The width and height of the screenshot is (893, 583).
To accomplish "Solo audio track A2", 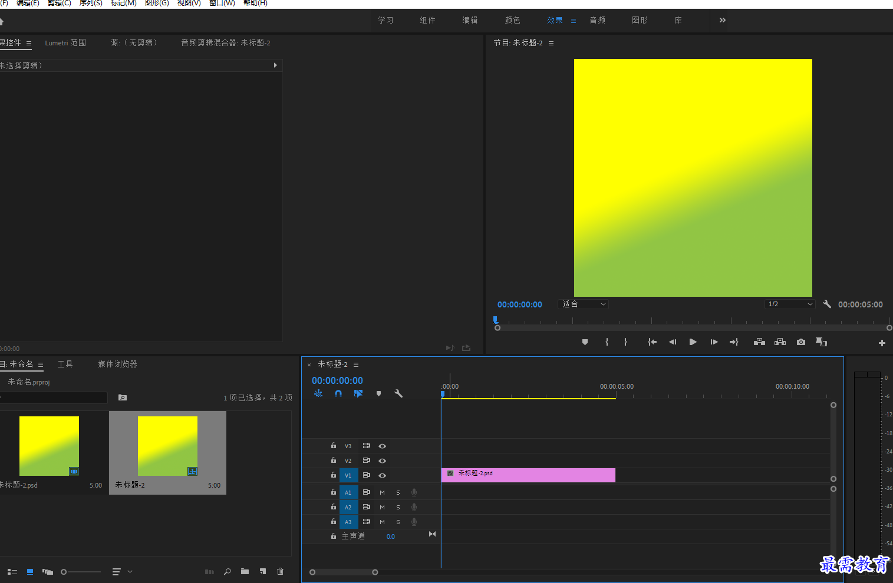I will click(398, 507).
